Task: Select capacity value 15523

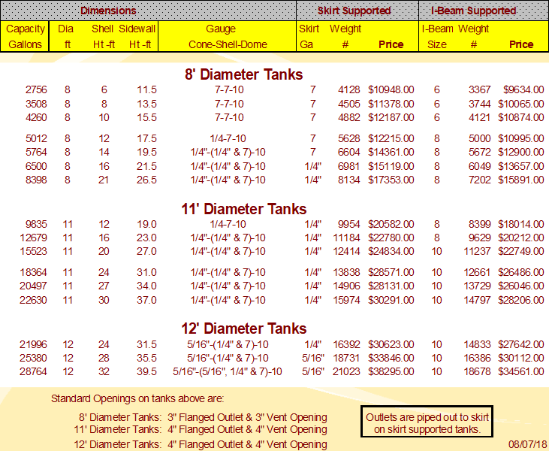Action: pyautogui.click(x=33, y=251)
